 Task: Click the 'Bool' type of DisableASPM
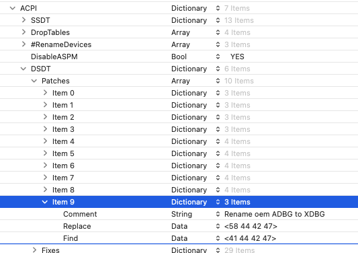[x=179, y=57]
